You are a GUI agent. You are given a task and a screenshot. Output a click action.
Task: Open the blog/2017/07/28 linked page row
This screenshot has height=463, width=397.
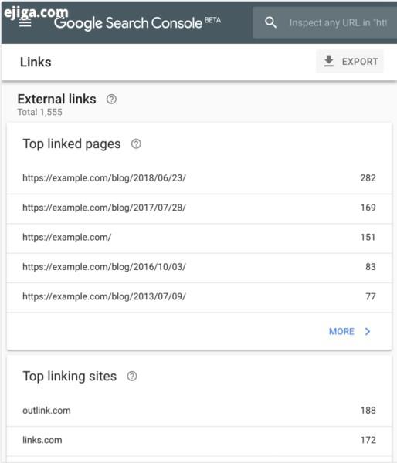point(199,208)
